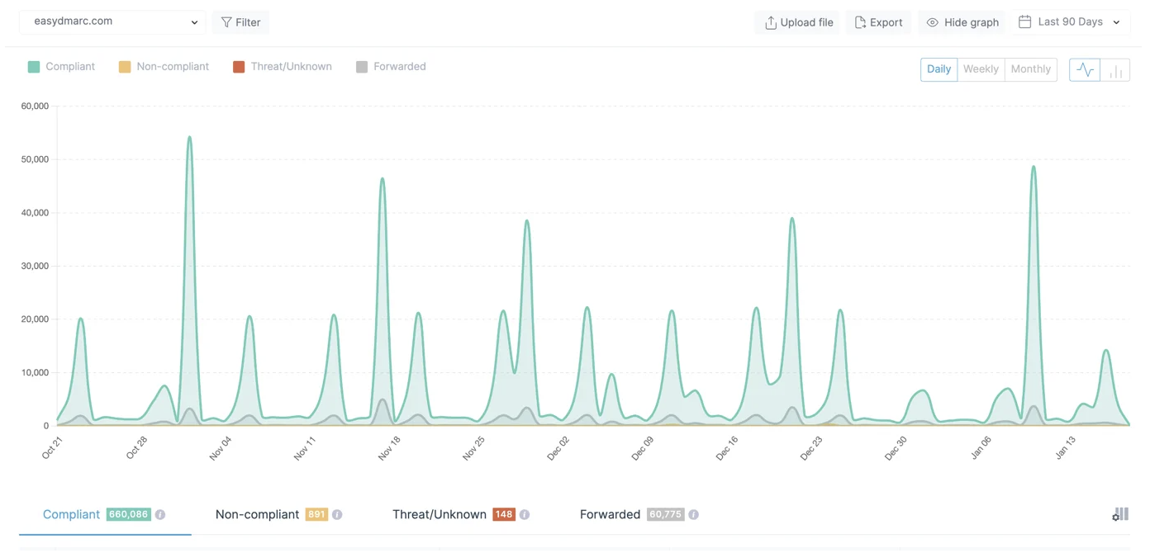Click the eye icon beside Hide graph
1150x553 pixels.
tap(934, 22)
